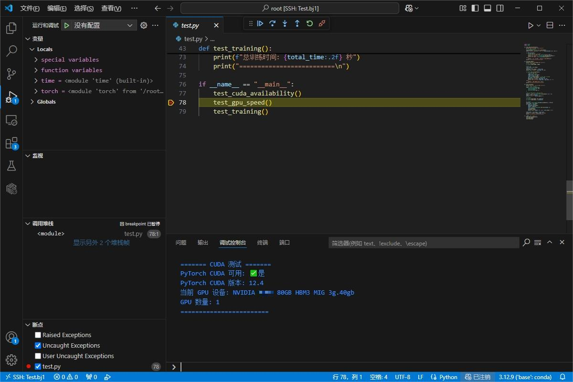Open the Source Control sidebar icon
This screenshot has height=382, width=573.
pos(11,74)
